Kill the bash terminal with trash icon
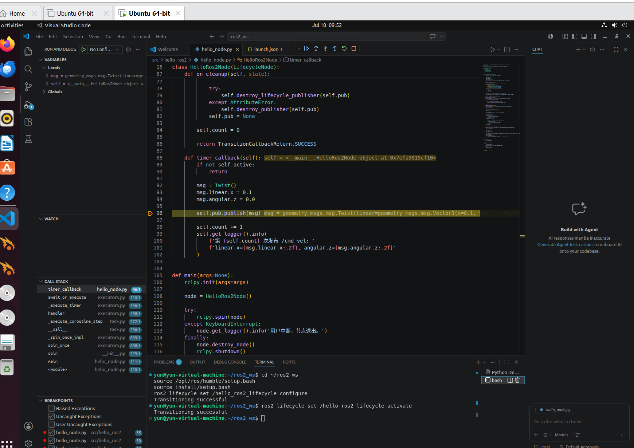Viewport: 634px width, 448px height. point(517,380)
